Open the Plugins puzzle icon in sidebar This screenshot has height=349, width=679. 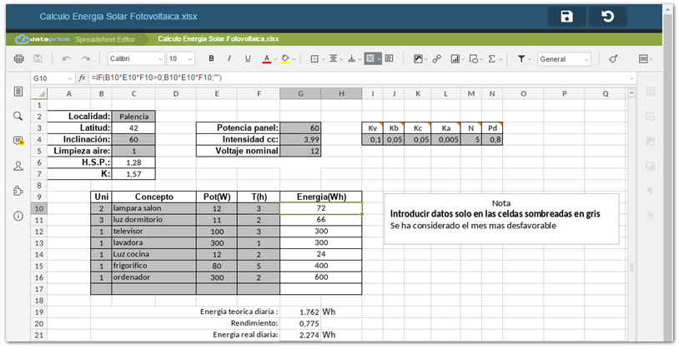click(18, 191)
